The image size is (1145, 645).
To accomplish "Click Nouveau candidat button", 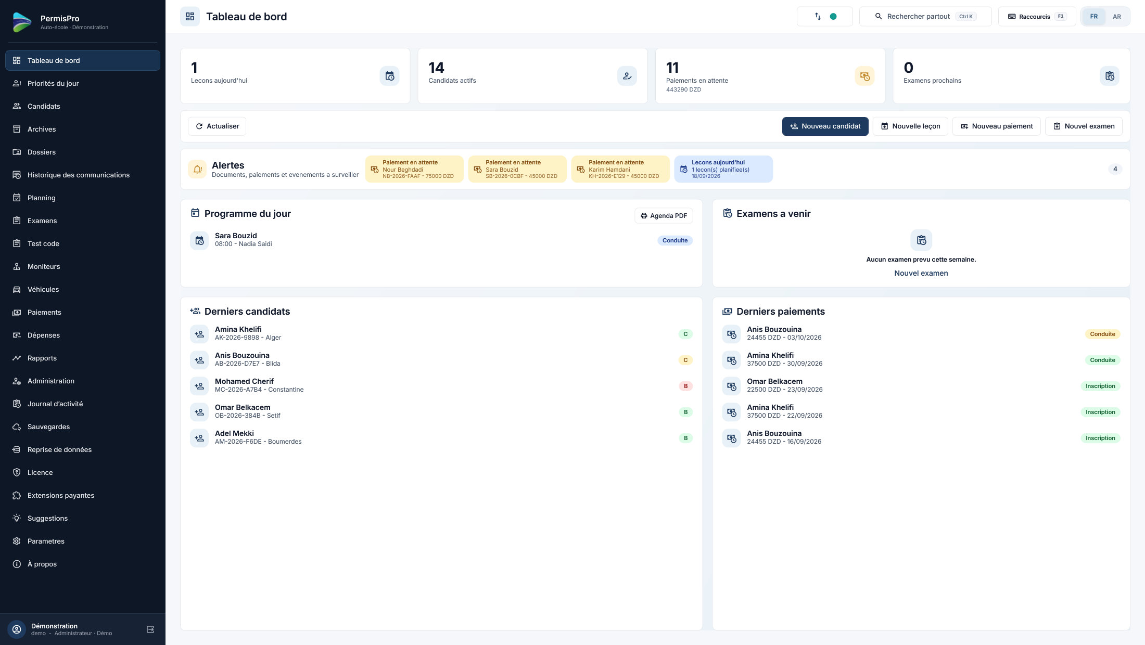I will (825, 126).
